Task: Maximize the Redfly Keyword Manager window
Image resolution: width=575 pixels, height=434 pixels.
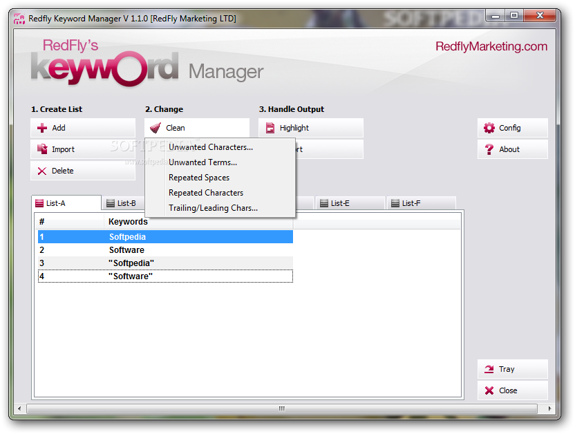Action: point(514,16)
